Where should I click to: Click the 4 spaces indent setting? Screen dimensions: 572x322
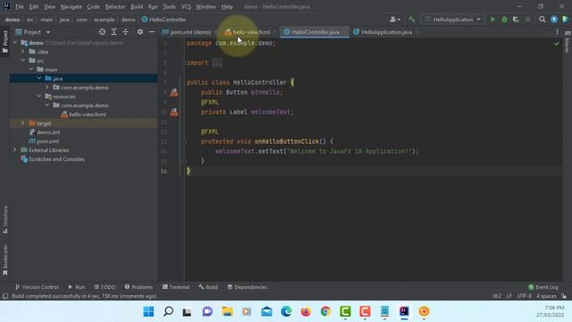pos(546,296)
